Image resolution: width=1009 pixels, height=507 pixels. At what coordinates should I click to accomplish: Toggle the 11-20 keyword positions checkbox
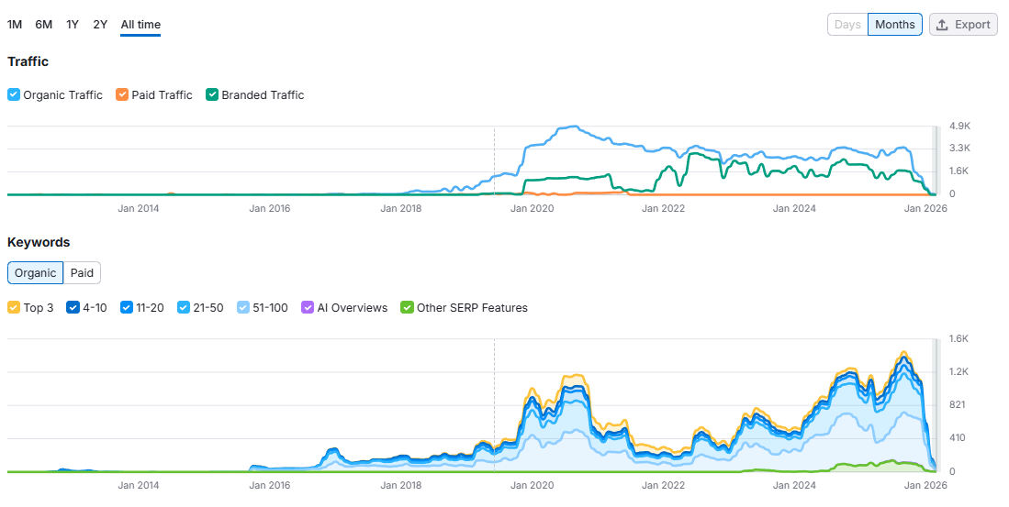[x=126, y=307]
